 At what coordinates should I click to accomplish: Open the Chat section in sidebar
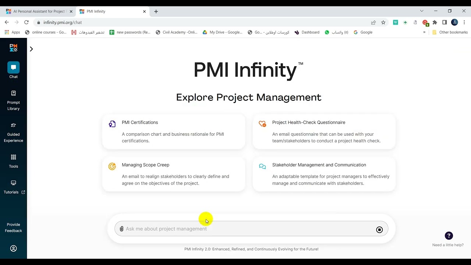[x=14, y=70]
